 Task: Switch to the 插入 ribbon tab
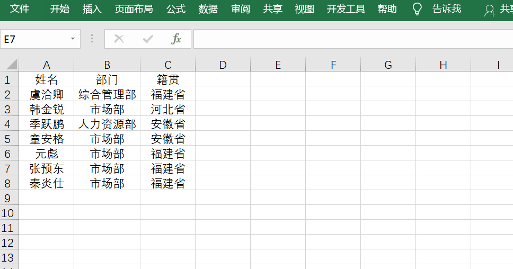point(92,9)
